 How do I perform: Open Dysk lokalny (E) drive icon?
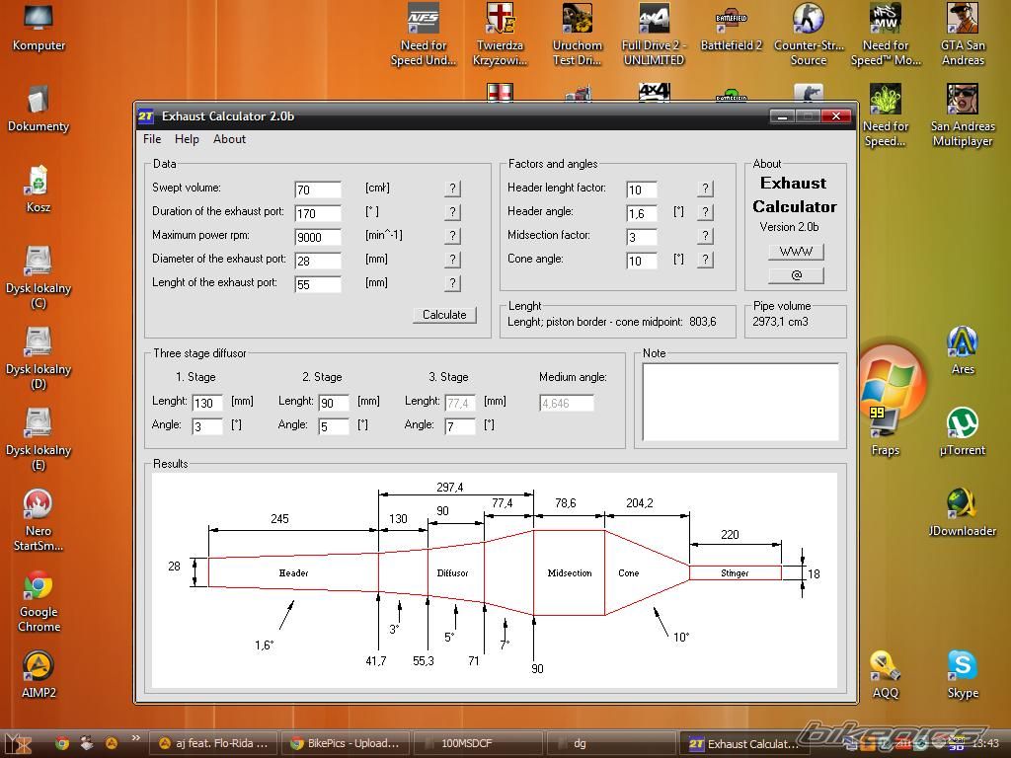click(x=39, y=439)
